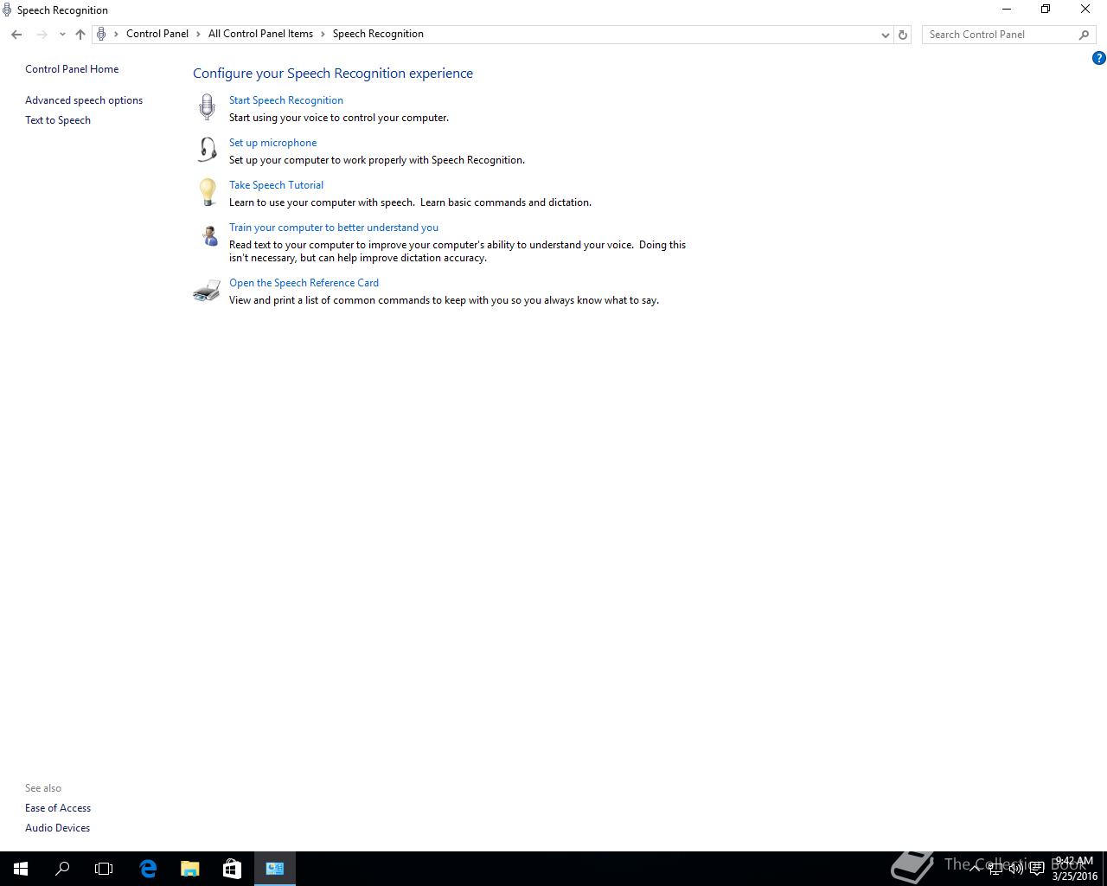Open Audio Devices under See also
This screenshot has width=1107, height=886.
tap(58, 828)
